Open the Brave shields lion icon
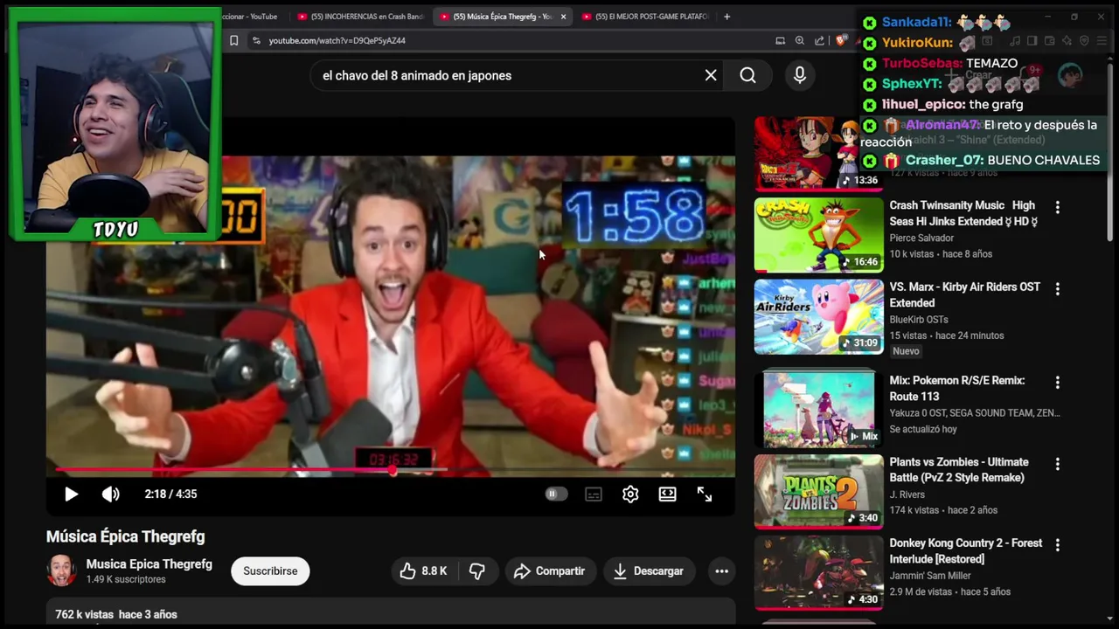Screen dimensions: 1119x629 pos(841,40)
